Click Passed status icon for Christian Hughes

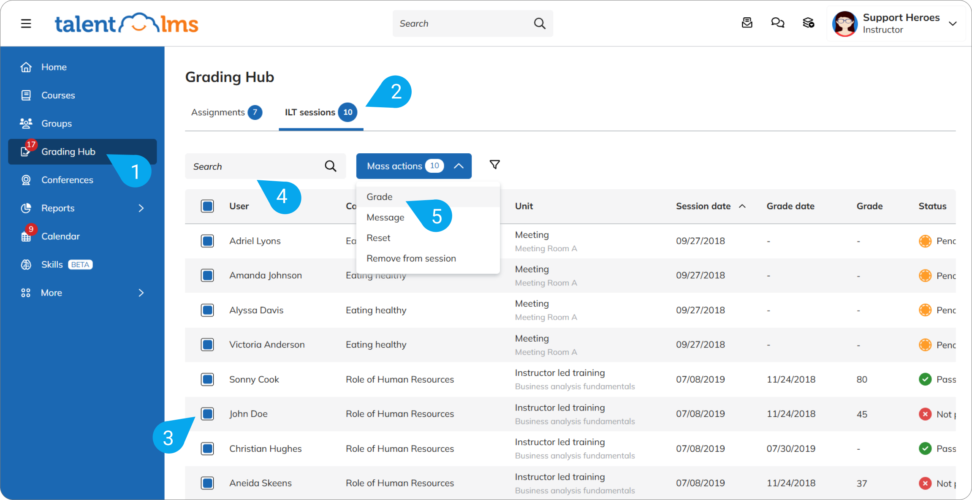925,448
